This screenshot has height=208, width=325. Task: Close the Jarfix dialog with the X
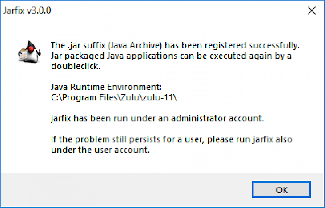click(x=312, y=11)
